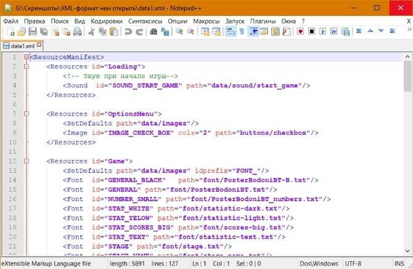413x269 pixels.
Task: Open the ? help menu
Action: click(x=303, y=21)
